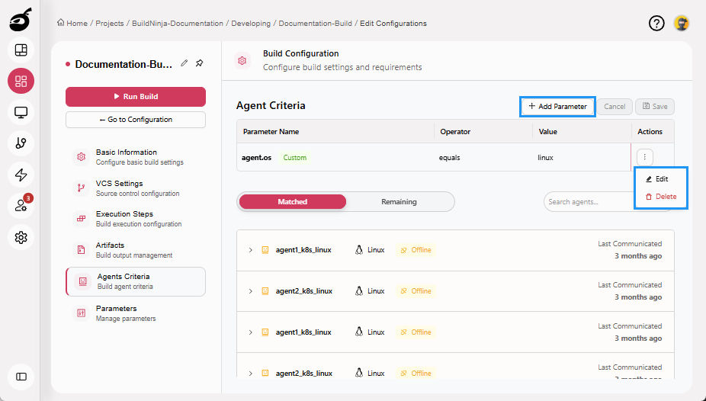The width and height of the screenshot is (706, 401).
Task: Go to Developing breadcrumb link
Action: tap(251, 24)
